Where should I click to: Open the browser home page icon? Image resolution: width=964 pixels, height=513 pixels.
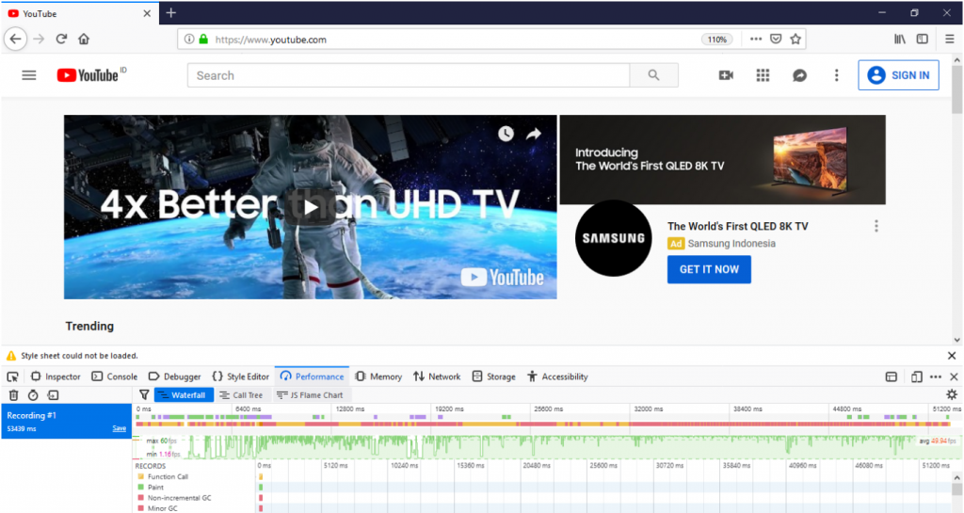84,39
